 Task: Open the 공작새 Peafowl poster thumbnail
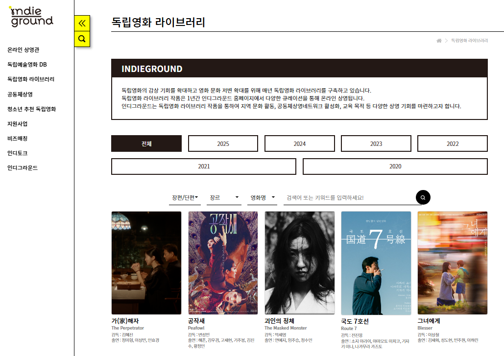click(223, 263)
